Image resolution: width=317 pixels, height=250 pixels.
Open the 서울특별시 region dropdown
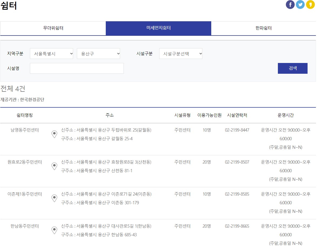pyautogui.click(x=51, y=54)
